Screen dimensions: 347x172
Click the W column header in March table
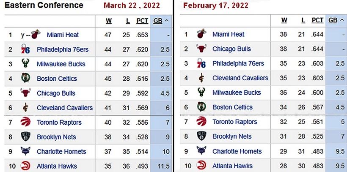(108, 21)
